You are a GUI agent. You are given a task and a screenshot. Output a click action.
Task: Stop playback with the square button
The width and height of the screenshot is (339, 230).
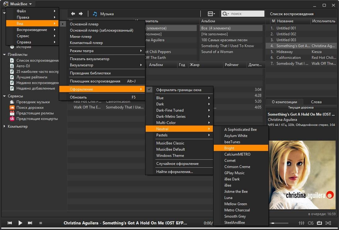click(x=40, y=223)
